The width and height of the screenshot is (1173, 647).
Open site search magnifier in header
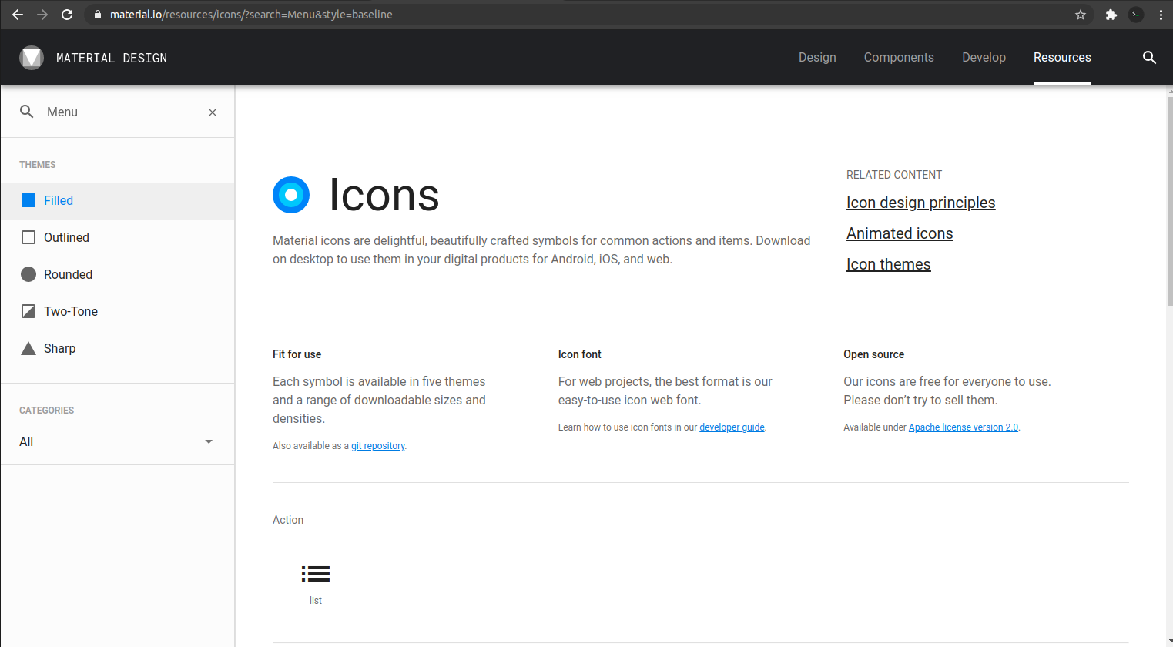(x=1149, y=58)
